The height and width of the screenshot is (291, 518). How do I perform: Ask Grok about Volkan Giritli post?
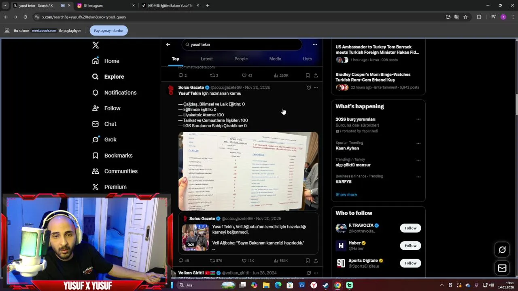[308, 273]
